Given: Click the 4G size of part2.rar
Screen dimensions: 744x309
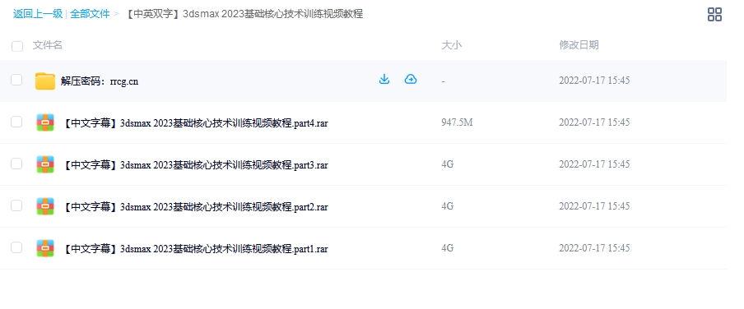Looking at the screenshot, I should (448, 206).
